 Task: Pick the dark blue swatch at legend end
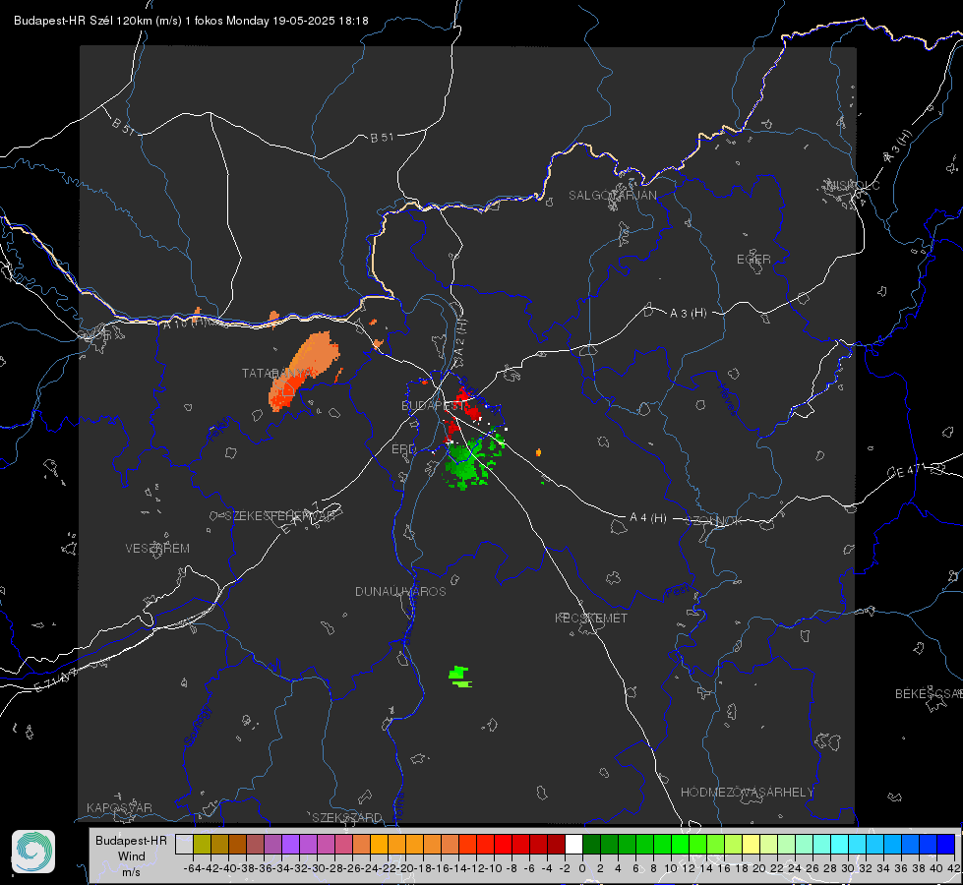point(946,844)
